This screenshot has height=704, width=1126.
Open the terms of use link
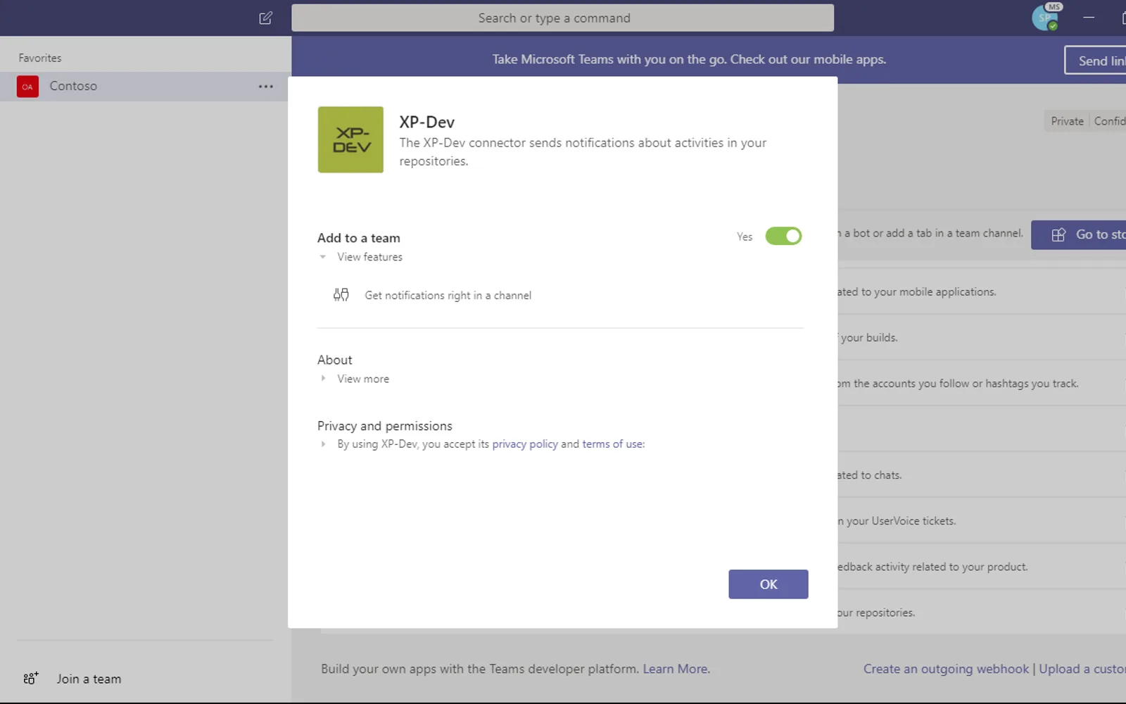(612, 444)
